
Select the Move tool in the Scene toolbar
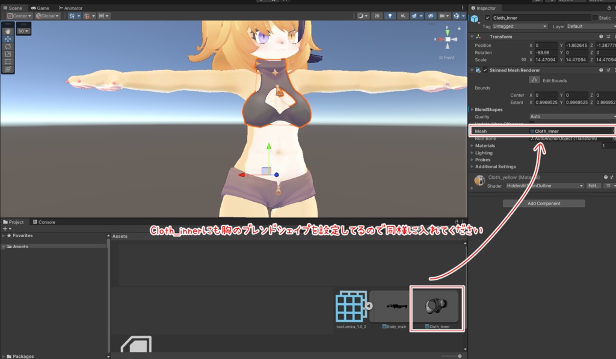point(8,38)
